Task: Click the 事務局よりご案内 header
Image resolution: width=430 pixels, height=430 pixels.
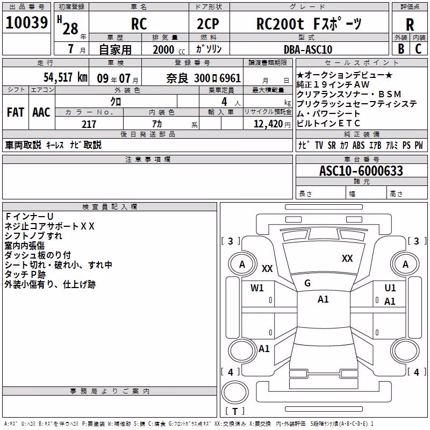Action: pos(110,391)
